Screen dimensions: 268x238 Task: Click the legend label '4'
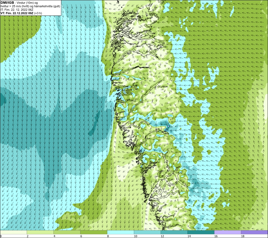[x=54, y=236]
